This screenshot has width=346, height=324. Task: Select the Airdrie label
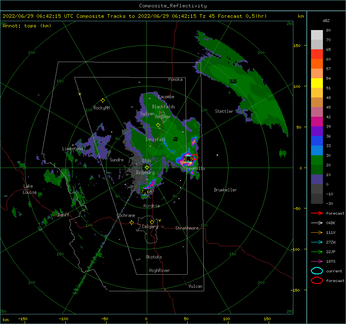(151, 206)
